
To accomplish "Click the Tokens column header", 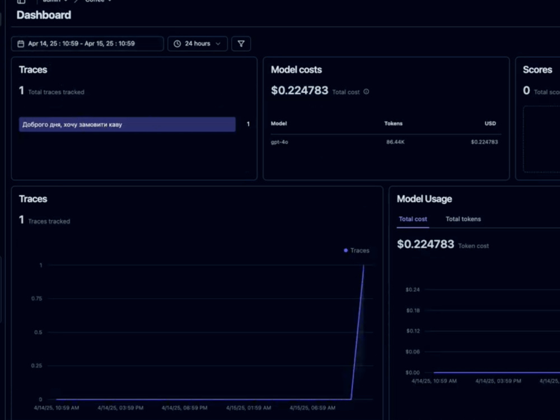I will pos(393,123).
